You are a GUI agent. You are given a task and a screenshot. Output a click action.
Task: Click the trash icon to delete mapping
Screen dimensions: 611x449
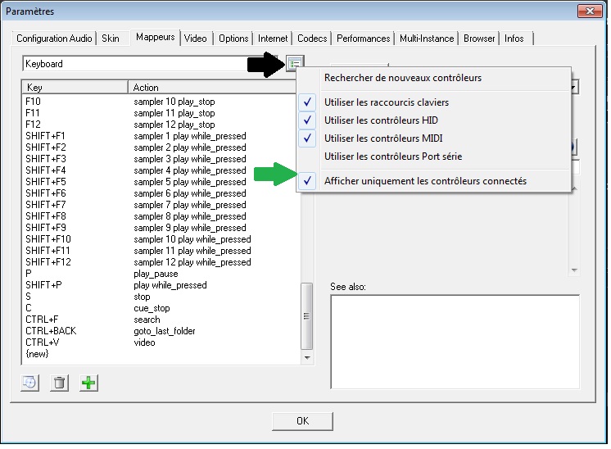pyautogui.click(x=59, y=383)
